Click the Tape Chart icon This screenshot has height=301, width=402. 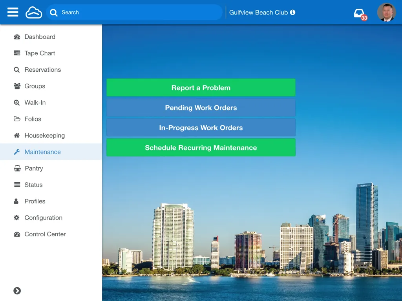pos(17,53)
